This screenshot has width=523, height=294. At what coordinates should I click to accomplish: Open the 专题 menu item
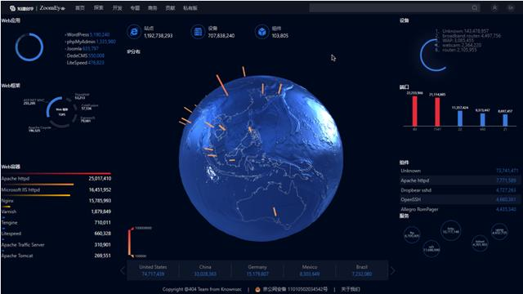(x=135, y=8)
